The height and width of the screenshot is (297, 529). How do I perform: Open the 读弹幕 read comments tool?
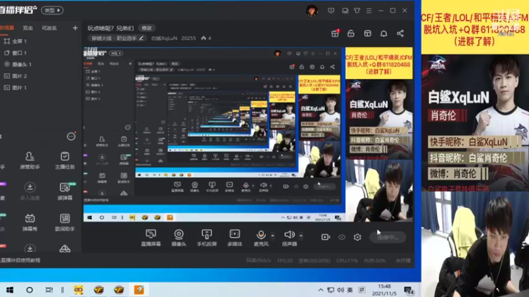click(65, 191)
